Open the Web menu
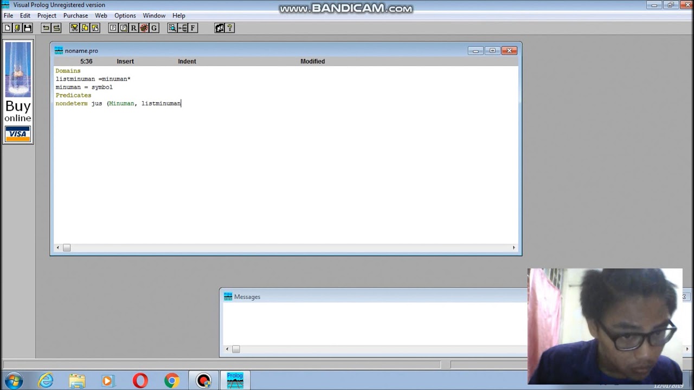 (101, 16)
